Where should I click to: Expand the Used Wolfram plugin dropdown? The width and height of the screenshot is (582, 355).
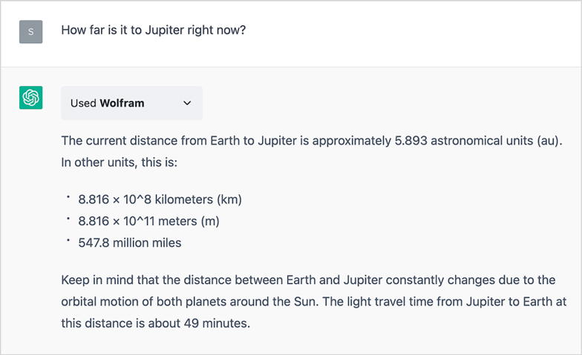pos(131,103)
